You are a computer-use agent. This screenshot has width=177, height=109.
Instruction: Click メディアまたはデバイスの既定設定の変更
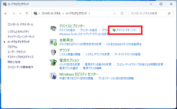coord(80,44)
